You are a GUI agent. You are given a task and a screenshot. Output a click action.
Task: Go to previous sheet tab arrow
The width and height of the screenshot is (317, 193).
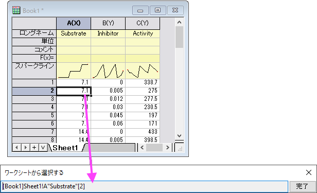[17, 148]
